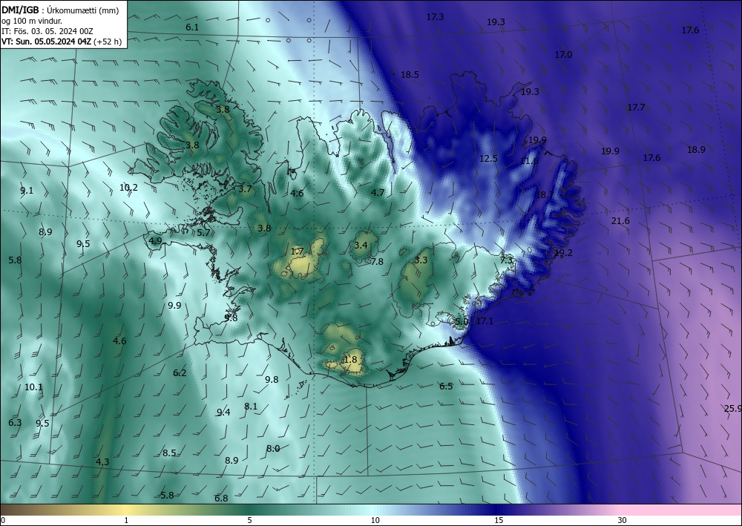Select the color scale tick label 10
The width and height of the screenshot is (742, 526).
(375, 521)
